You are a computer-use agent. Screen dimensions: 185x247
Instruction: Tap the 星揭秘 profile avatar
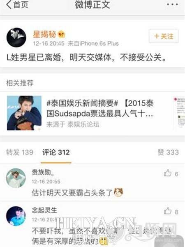point(16,37)
